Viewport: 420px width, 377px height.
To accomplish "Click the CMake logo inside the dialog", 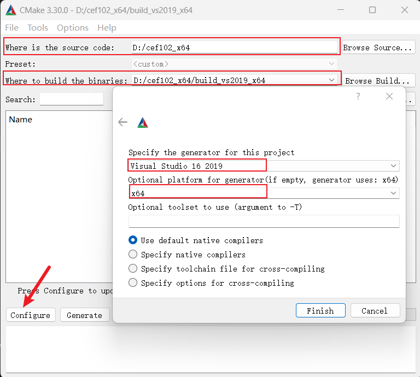I will [143, 123].
